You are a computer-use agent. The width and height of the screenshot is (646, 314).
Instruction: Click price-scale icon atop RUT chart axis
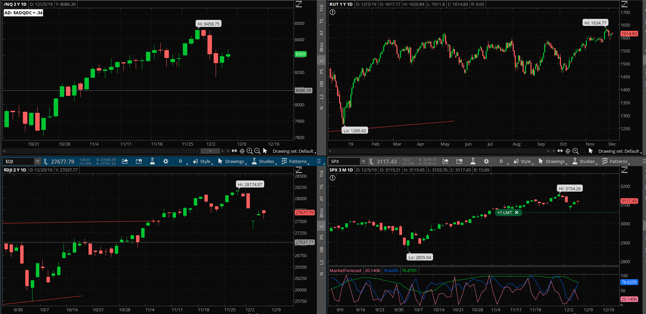point(624,4)
